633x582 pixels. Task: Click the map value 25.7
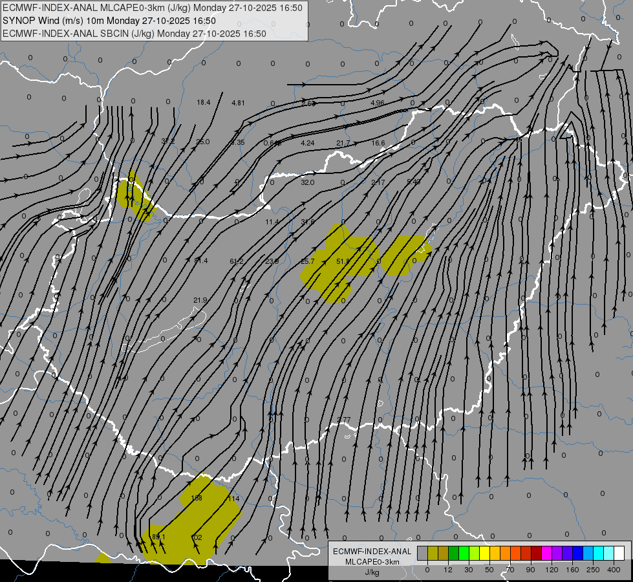308,261
